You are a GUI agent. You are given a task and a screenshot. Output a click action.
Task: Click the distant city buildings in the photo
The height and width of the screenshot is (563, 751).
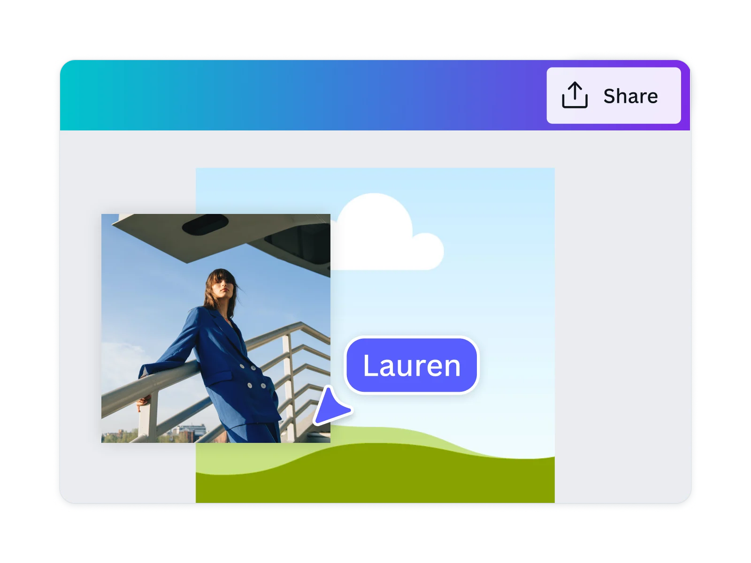(x=188, y=433)
